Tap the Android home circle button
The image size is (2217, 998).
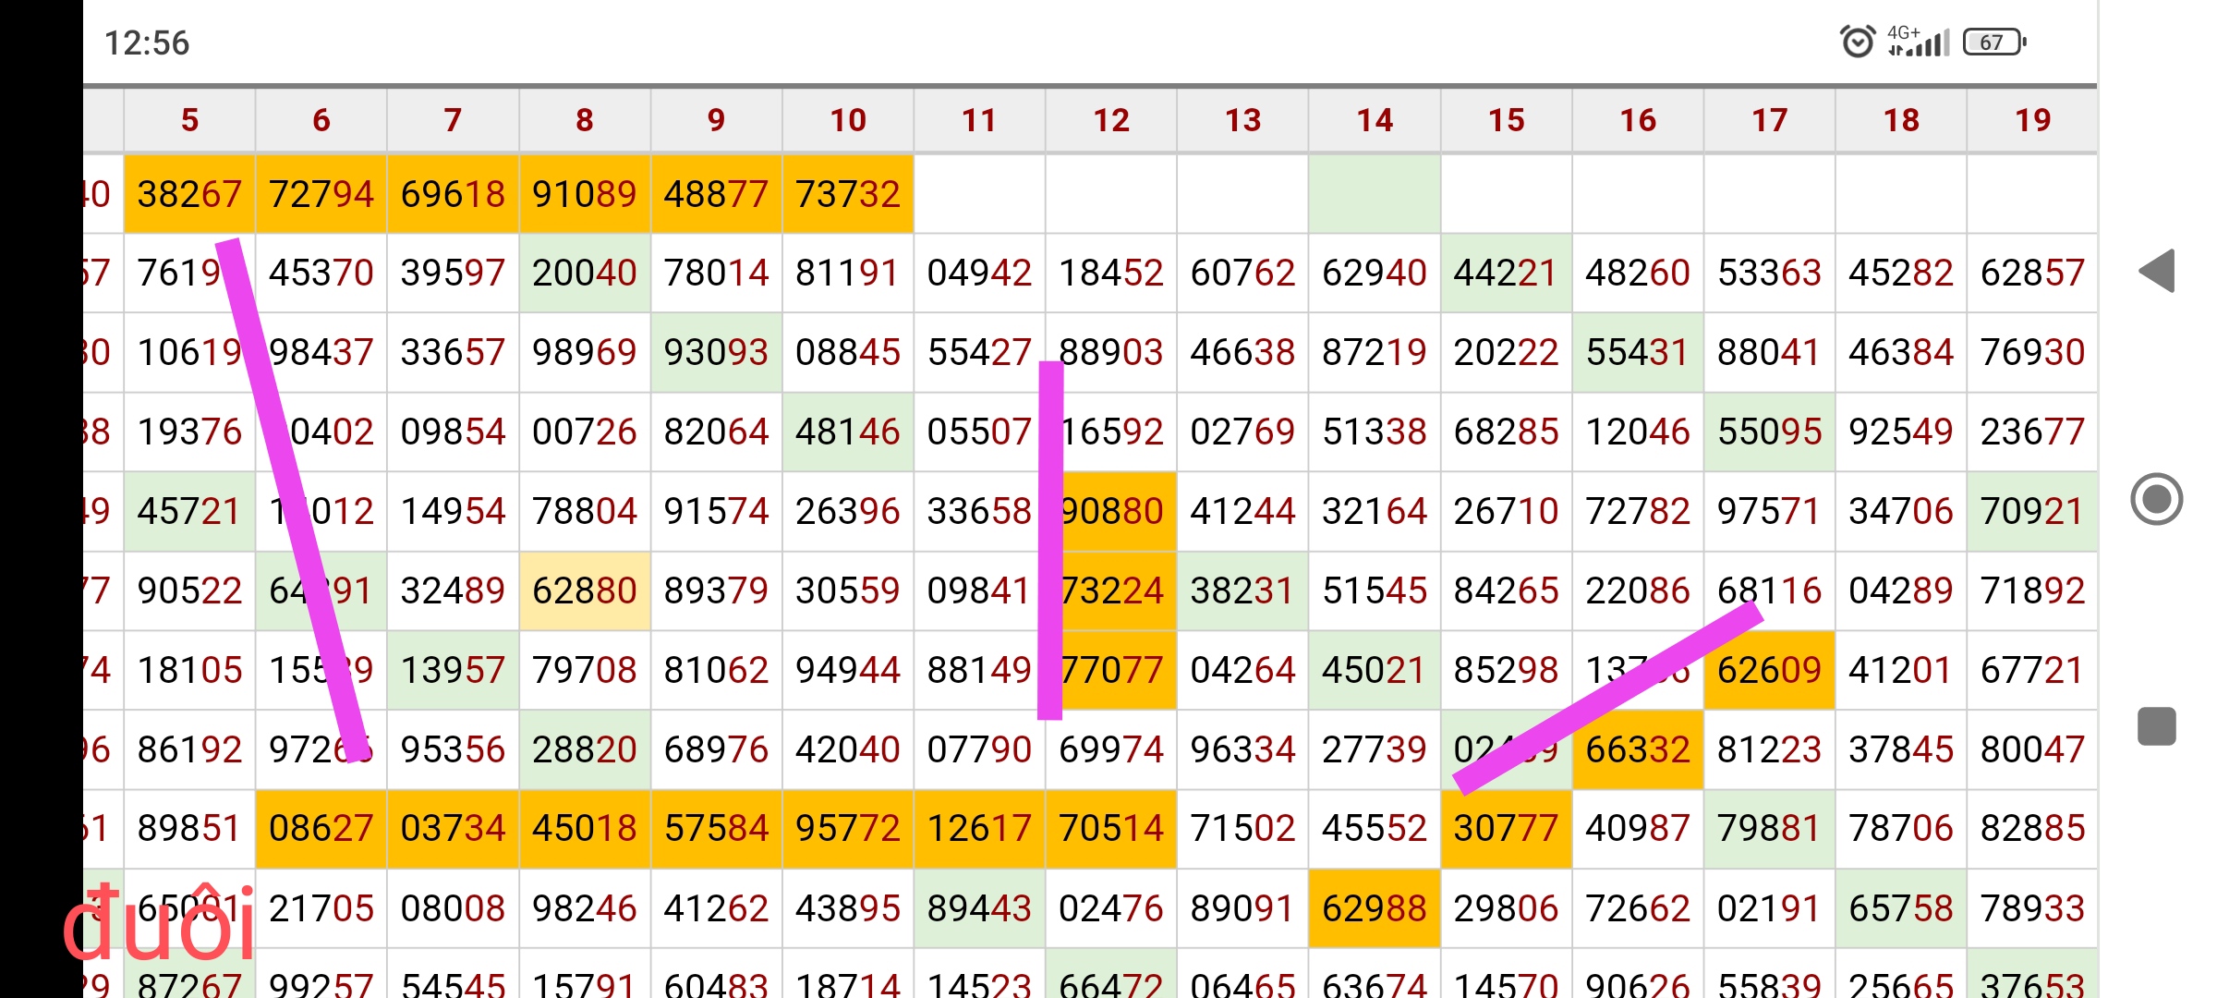pyautogui.click(x=2156, y=499)
